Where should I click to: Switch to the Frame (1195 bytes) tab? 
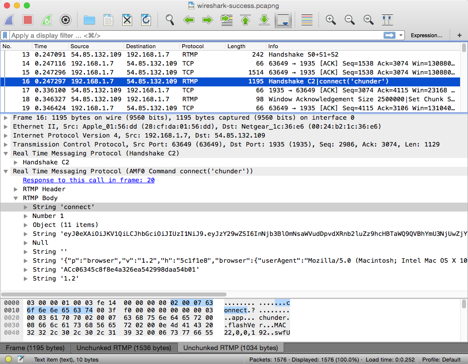point(35,348)
